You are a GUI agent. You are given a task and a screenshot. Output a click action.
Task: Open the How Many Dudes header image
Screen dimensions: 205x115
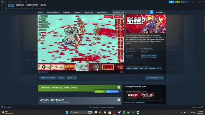146,24
